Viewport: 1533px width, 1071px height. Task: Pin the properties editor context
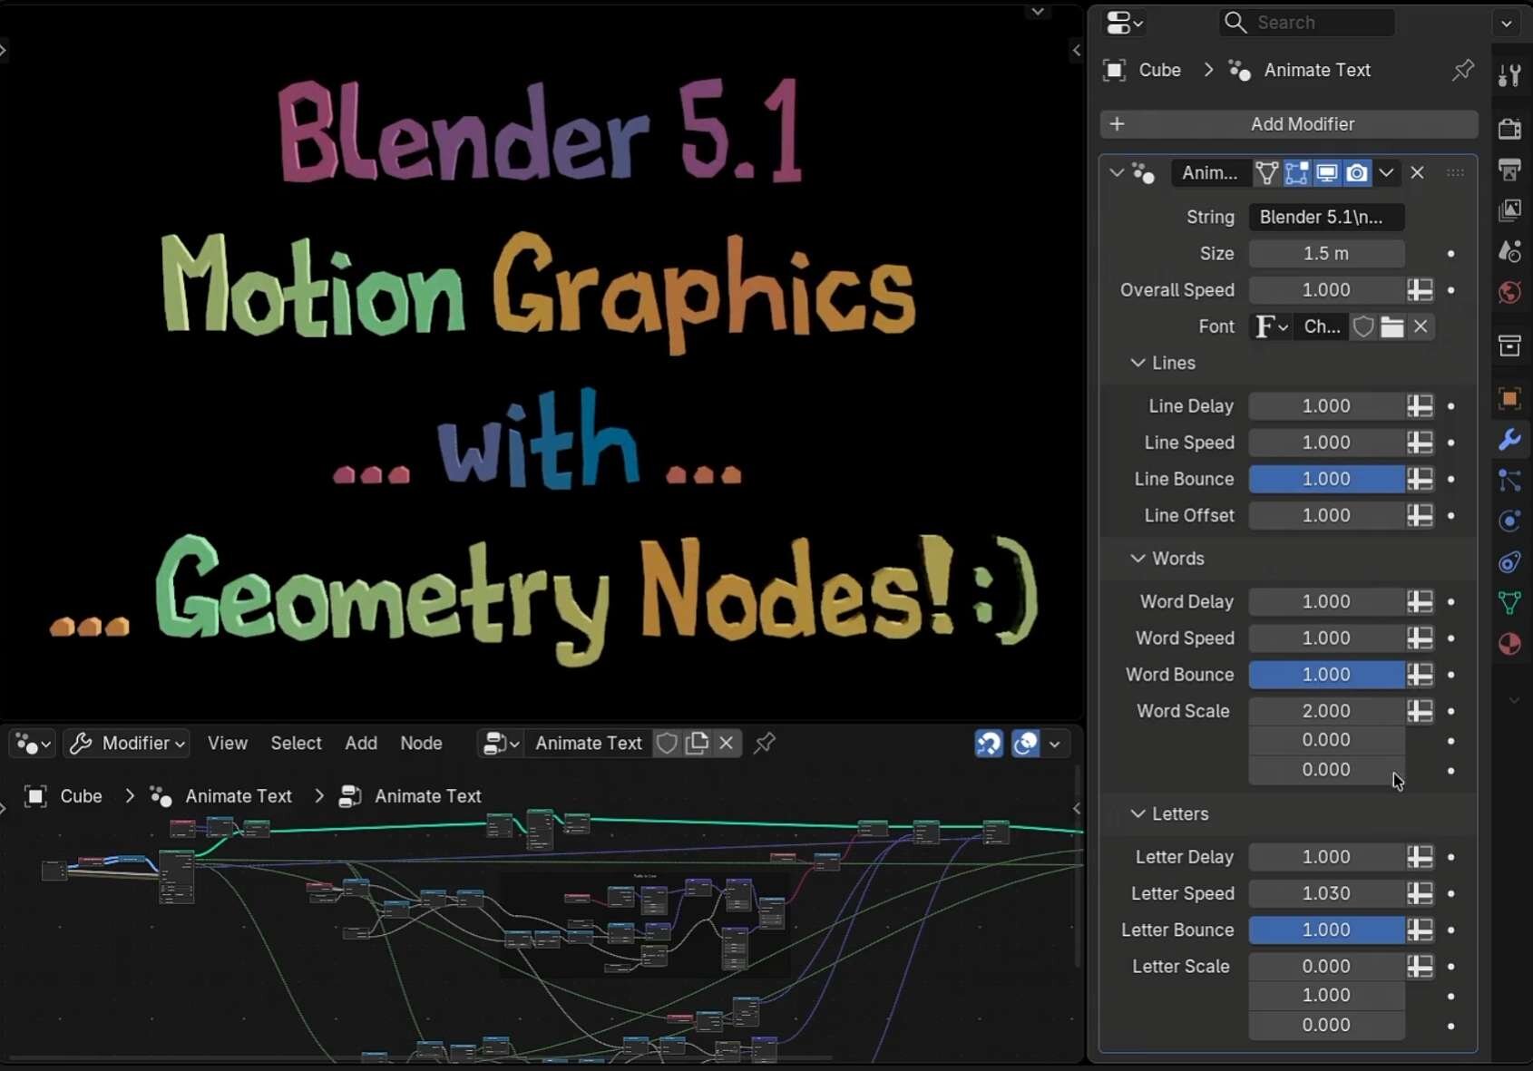click(x=1462, y=70)
